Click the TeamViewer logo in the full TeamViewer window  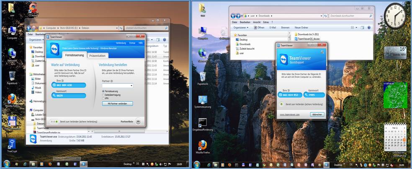coord(54,49)
